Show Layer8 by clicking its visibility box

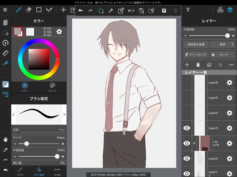click(187, 83)
